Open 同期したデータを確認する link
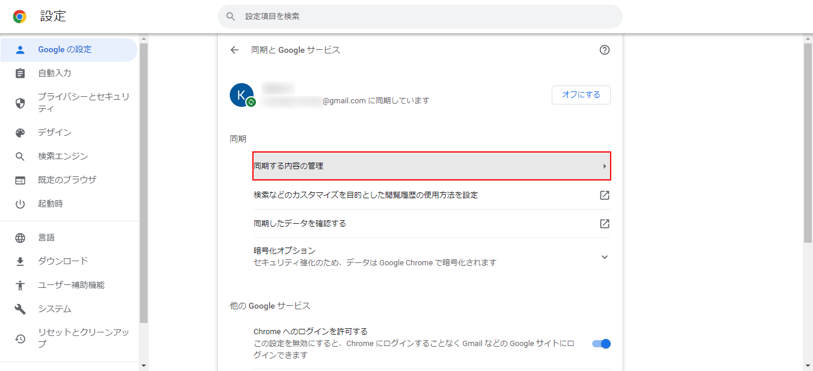This screenshot has width=813, height=371. 432,224
